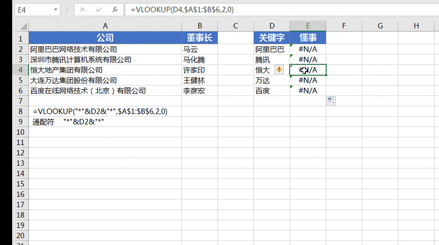Select row 8 header
The height and width of the screenshot is (245, 439).
[x=21, y=111]
